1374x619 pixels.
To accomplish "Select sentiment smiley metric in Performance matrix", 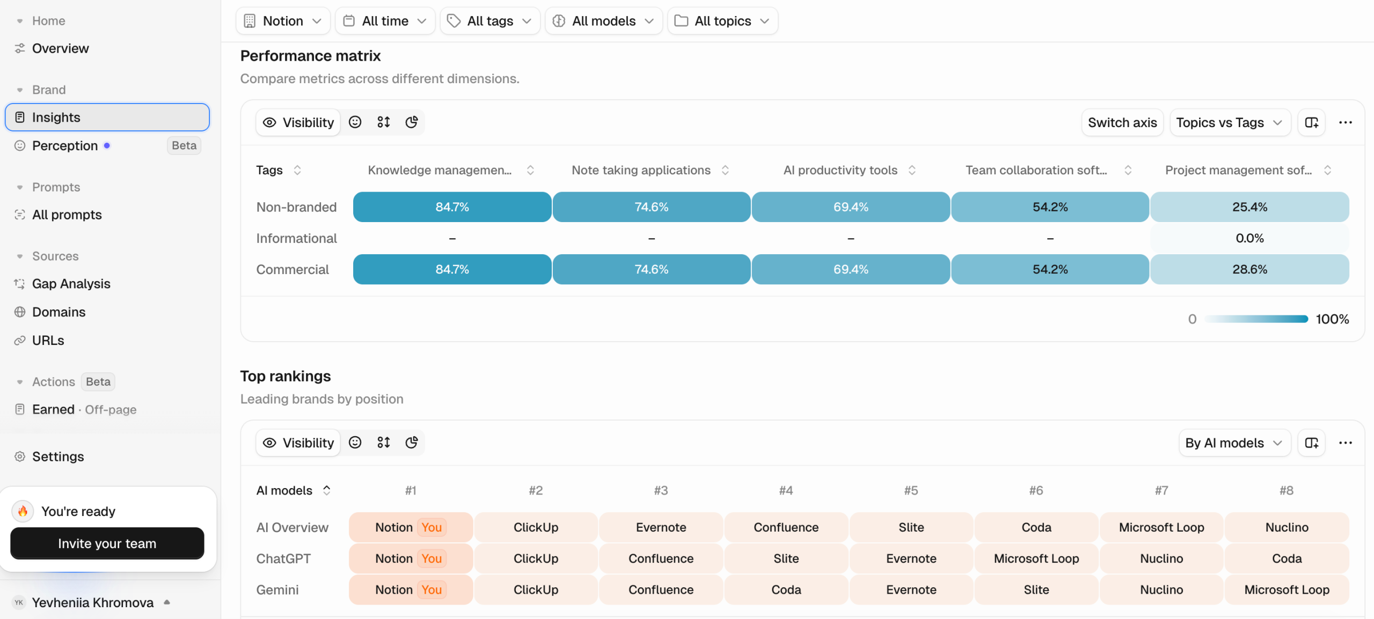I will pyautogui.click(x=355, y=122).
